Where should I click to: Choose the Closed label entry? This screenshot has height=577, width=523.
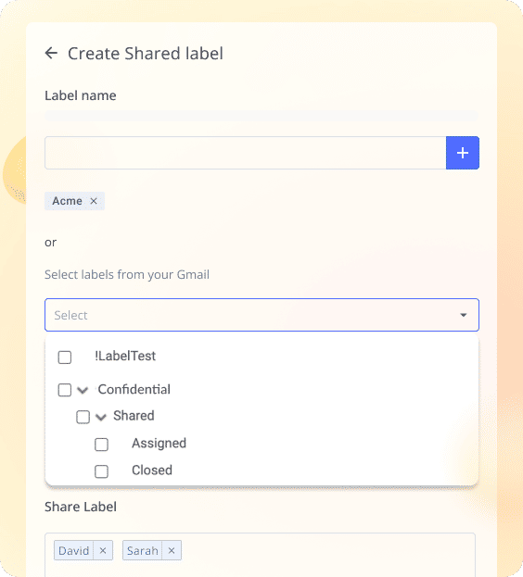(x=152, y=470)
